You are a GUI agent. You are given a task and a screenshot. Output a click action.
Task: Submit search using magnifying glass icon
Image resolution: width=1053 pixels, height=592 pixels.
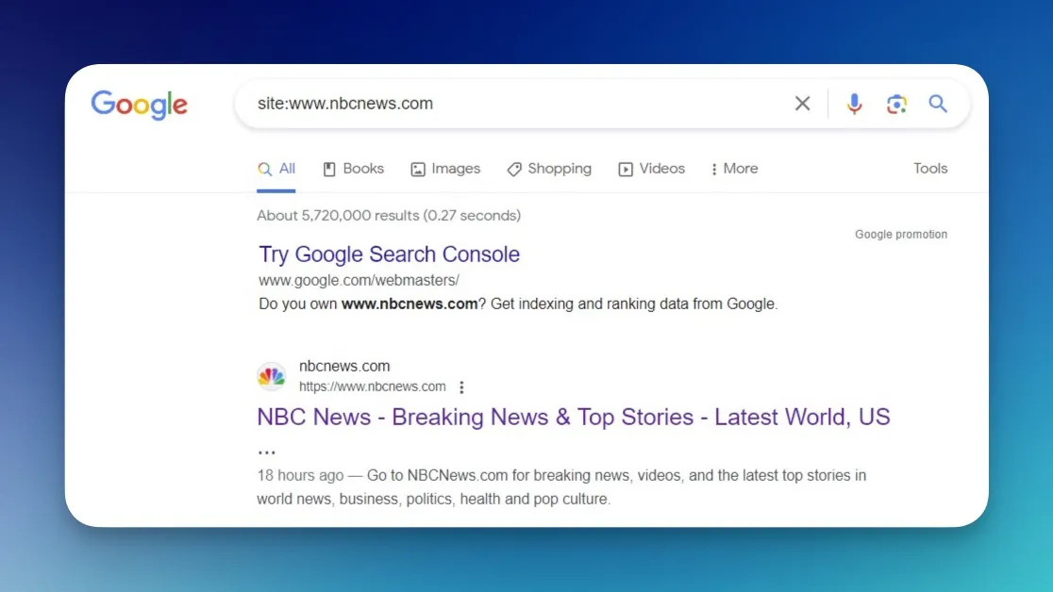click(938, 104)
